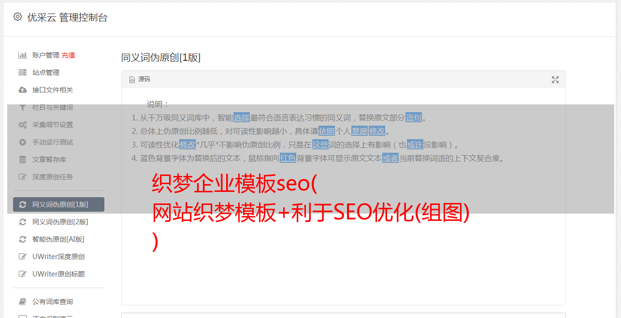Screen dimensions: 621x318
Task: Toggle 源码 source code view
Action: tap(140, 79)
